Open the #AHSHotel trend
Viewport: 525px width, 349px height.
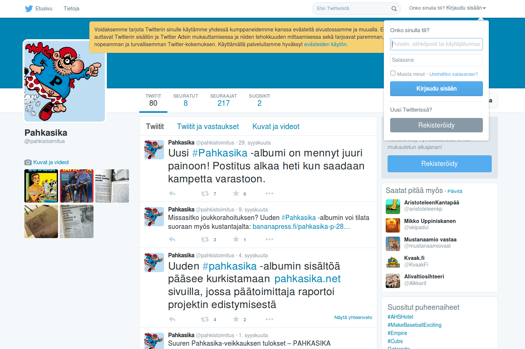point(400,317)
